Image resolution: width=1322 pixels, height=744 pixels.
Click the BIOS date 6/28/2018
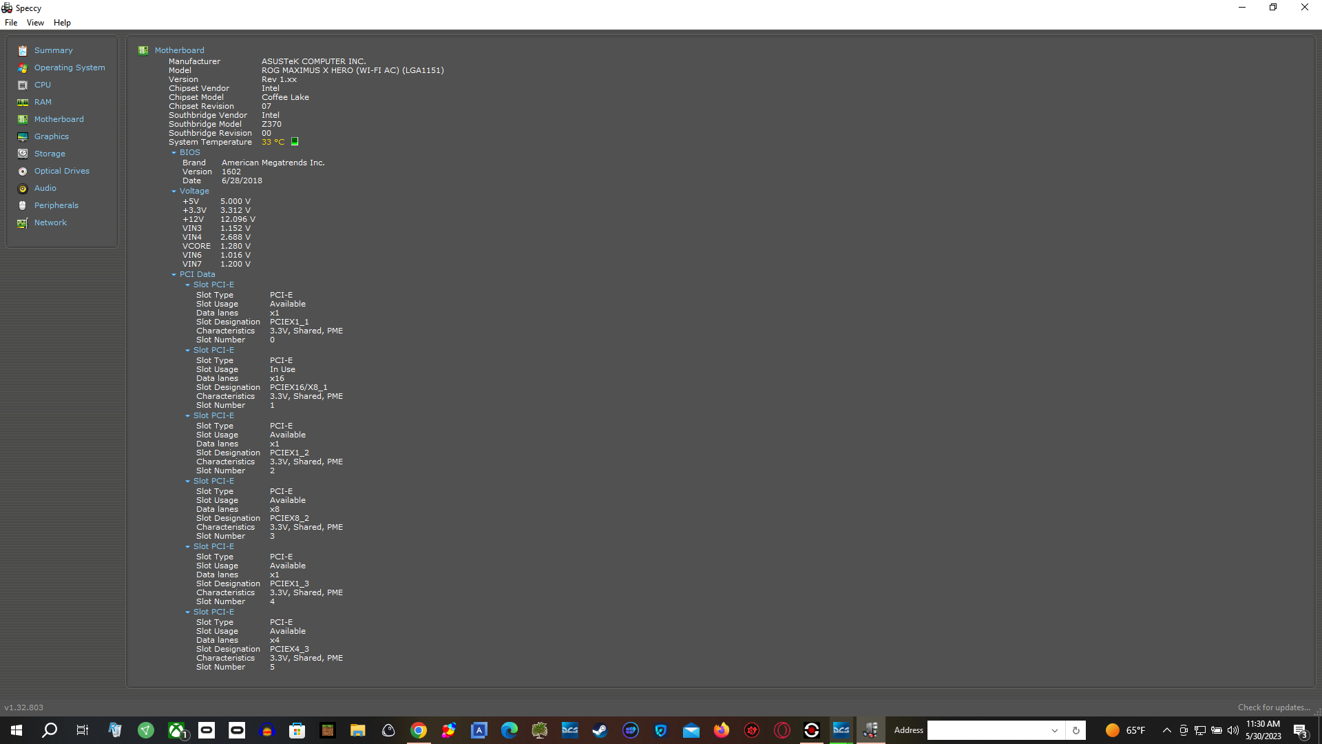(242, 181)
